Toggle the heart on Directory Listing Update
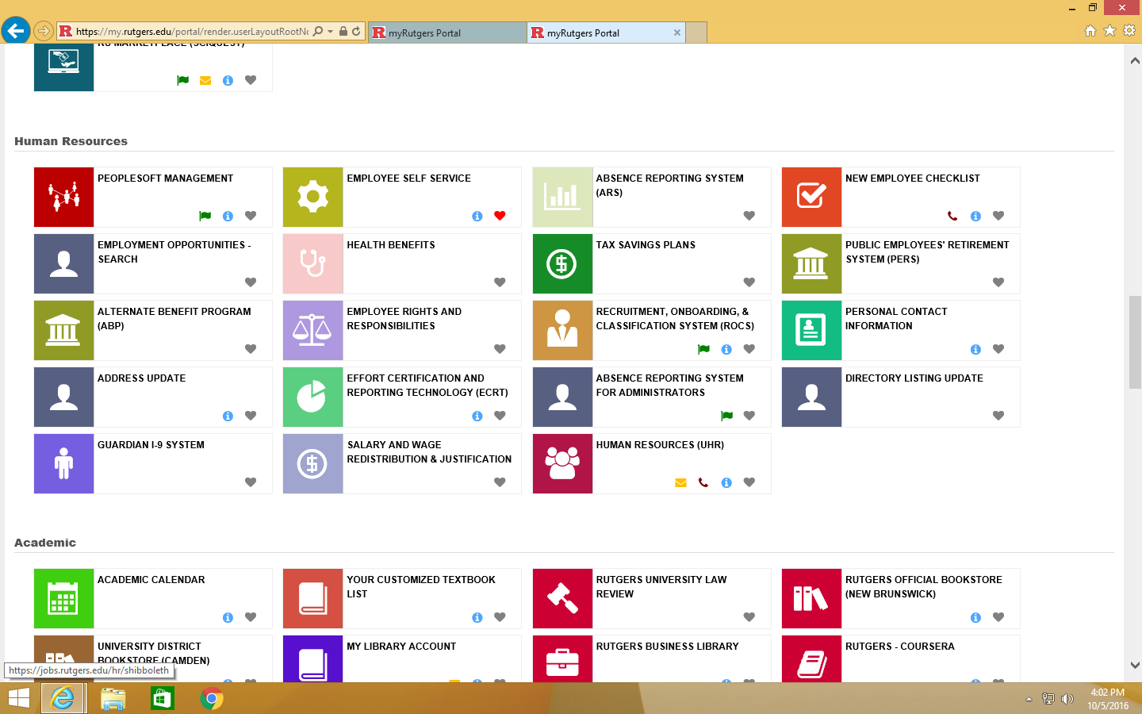The width and height of the screenshot is (1142, 714). 998,415
